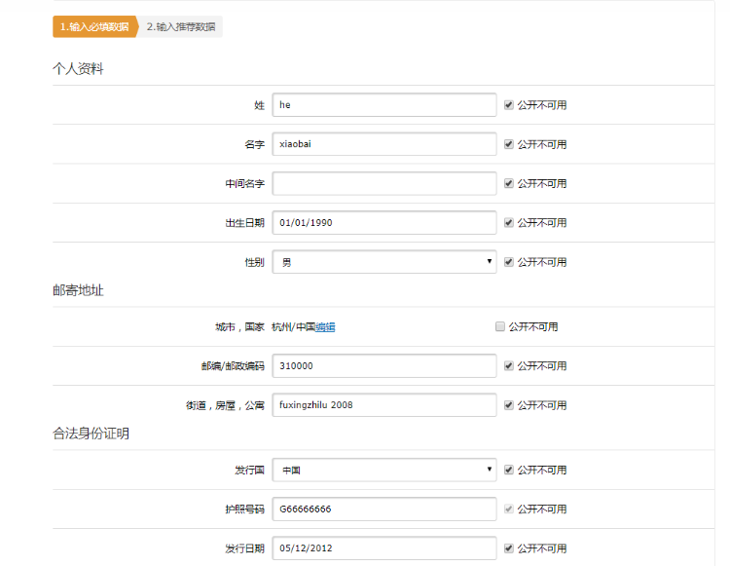Uncheck 公开不可用 for the 姓 field
The width and height of the screenshot is (730, 566).
point(509,105)
